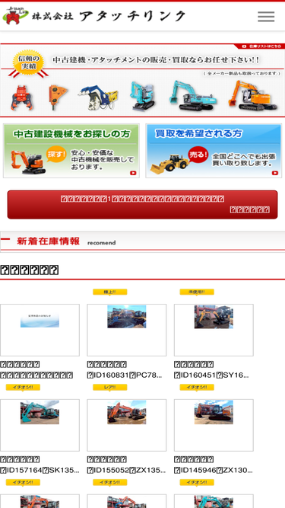Screen dimensions: 285x508
Task: Click the wide red announcement button
Action: [x=143, y=205]
